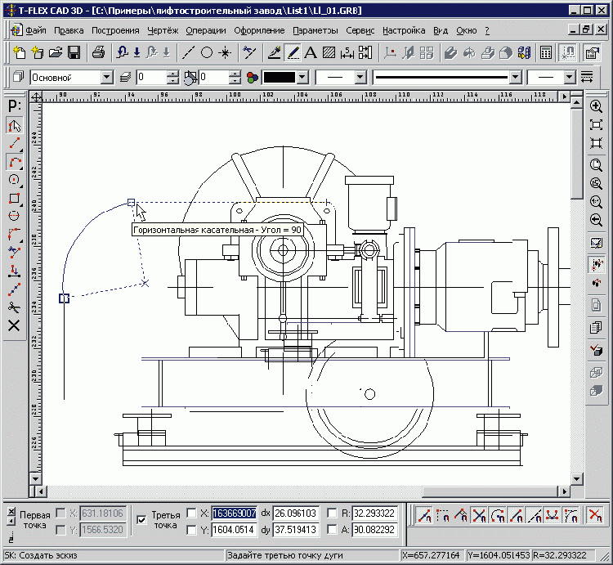
Task: Select the hatch fill tool
Action: [x=329, y=53]
